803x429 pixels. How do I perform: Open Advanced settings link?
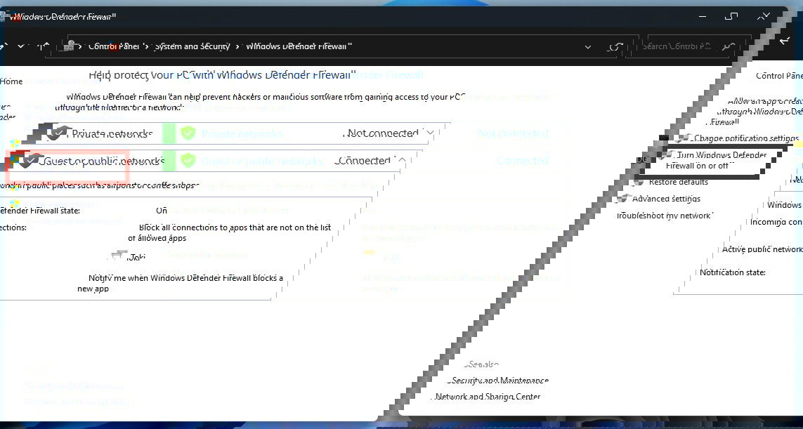click(666, 199)
